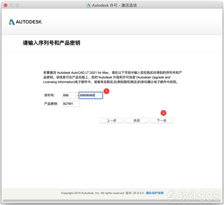Click the window title Autodesk 许可 - 激活选项

pyautogui.click(x=114, y=5)
